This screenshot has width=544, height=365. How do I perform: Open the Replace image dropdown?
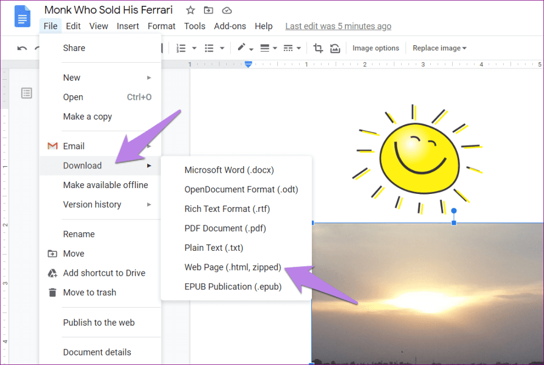(x=439, y=48)
